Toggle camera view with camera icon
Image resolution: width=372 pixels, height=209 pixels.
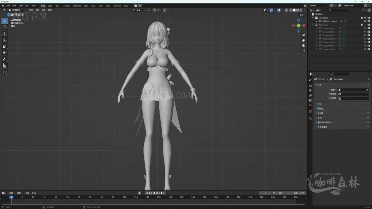click(x=303, y=45)
